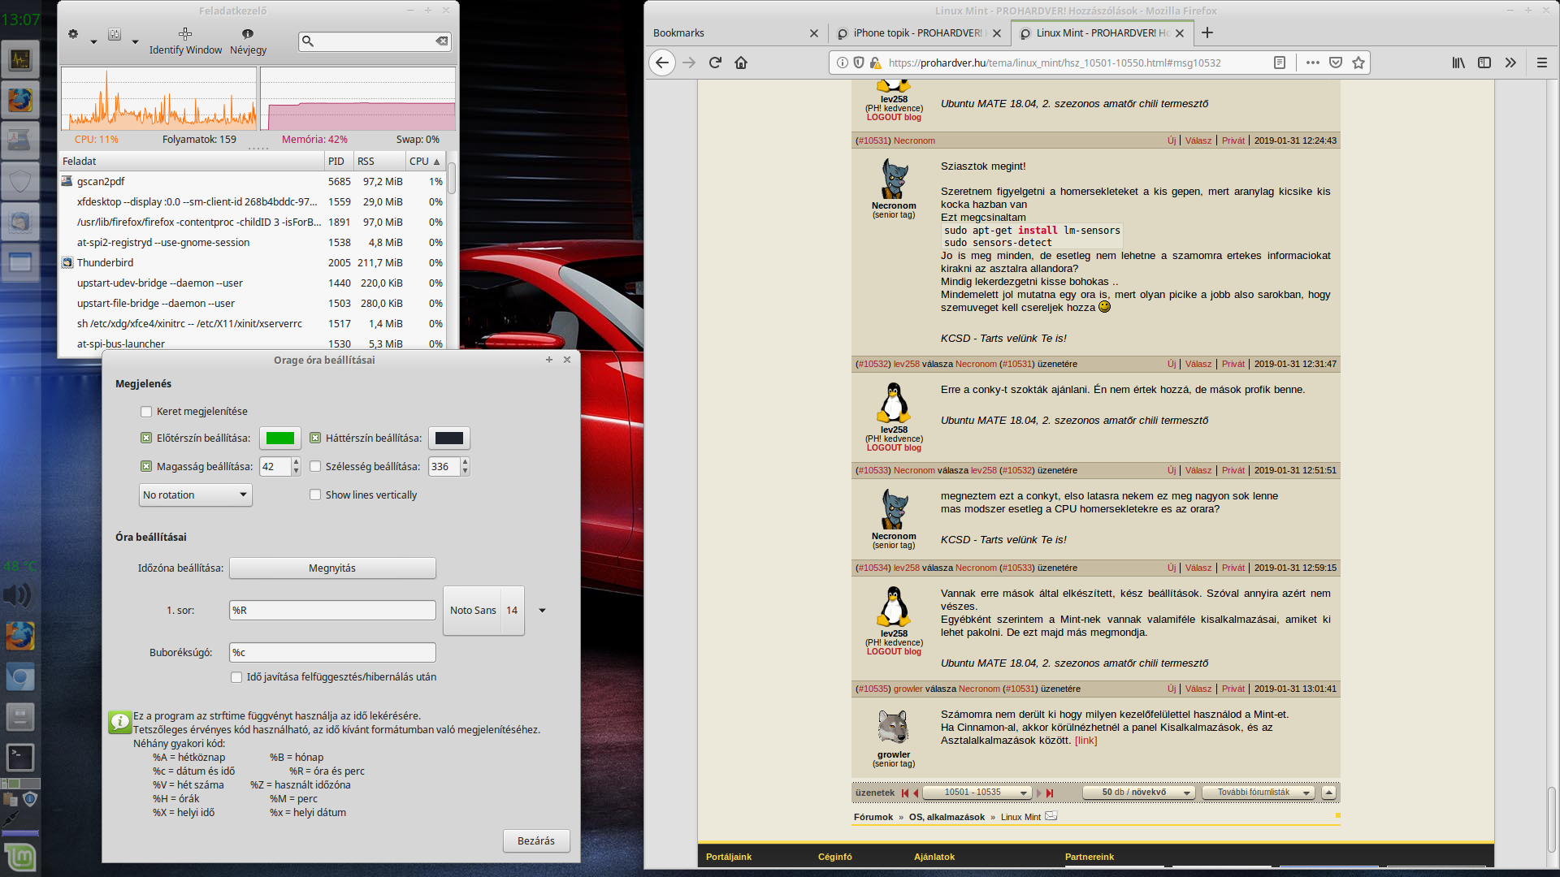
Task: Toggle Firefox sidebar icon
Action: (x=1484, y=63)
